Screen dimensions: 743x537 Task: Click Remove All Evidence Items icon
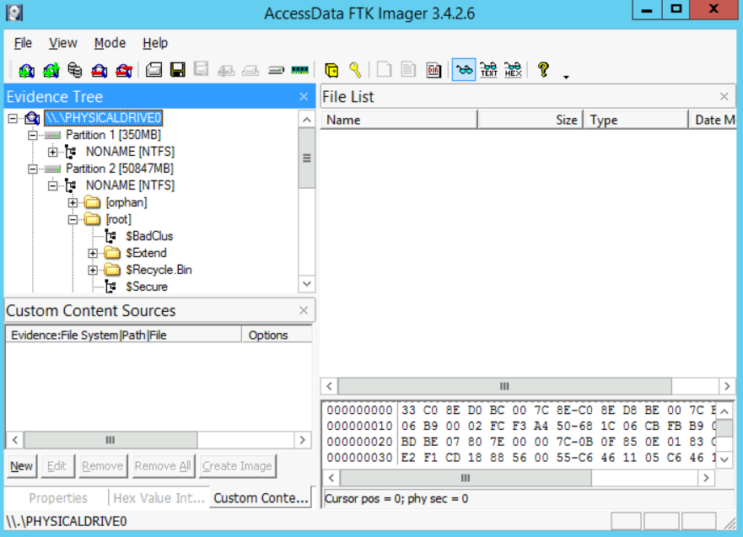click(x=124, y=71)
